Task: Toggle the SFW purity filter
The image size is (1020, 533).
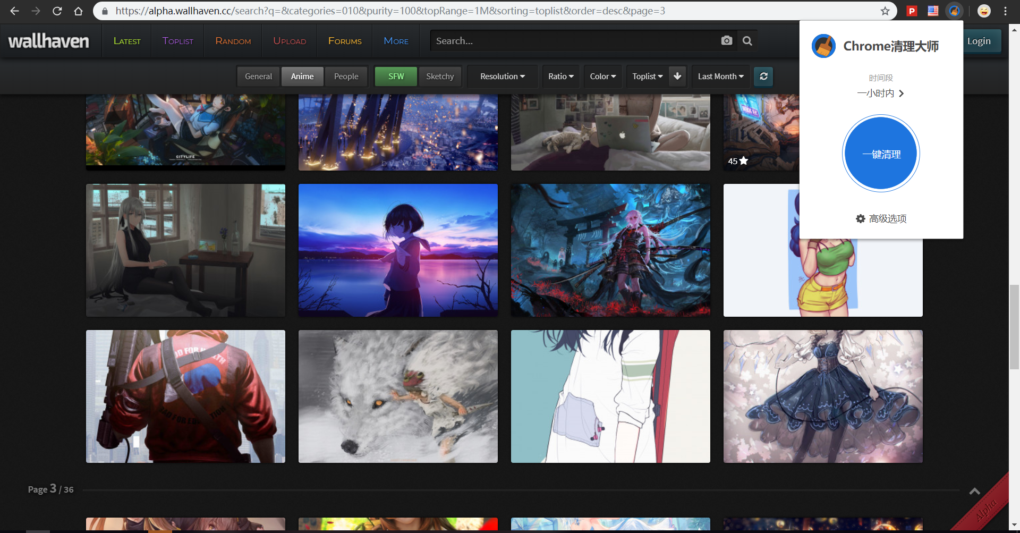Action: coord(396,76)
